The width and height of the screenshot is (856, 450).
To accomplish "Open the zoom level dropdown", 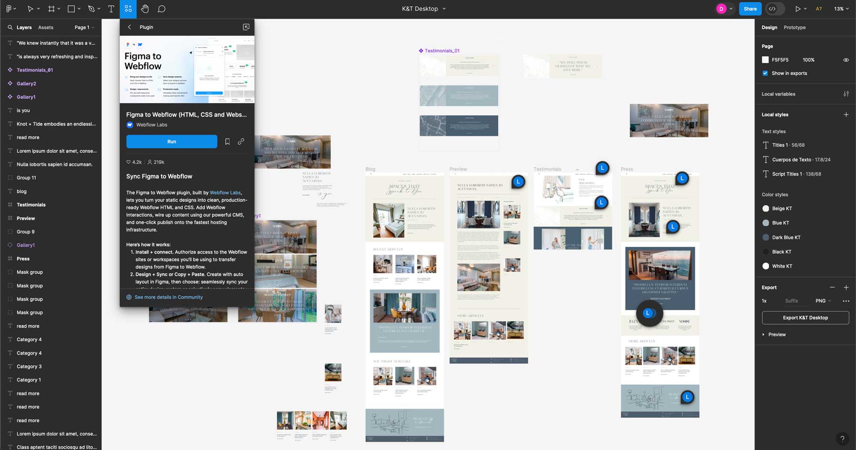I will click(842, 9).
